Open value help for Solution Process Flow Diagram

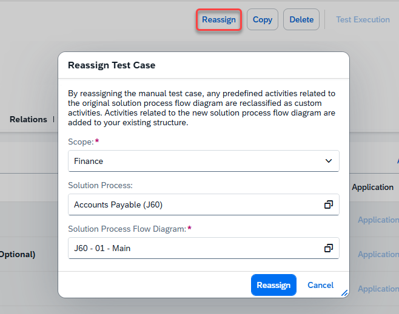tap(328, 248)
